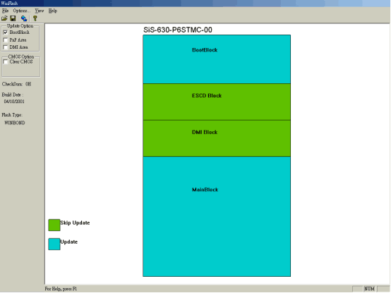Click the Update legend label

coord(69,241)
